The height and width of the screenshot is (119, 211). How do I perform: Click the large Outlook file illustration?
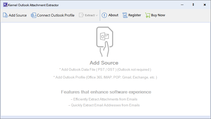point(105,42)
